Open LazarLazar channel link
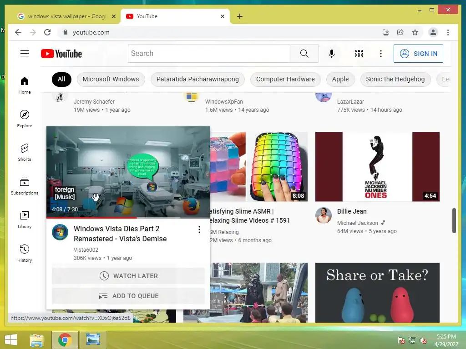 point(350,102)
